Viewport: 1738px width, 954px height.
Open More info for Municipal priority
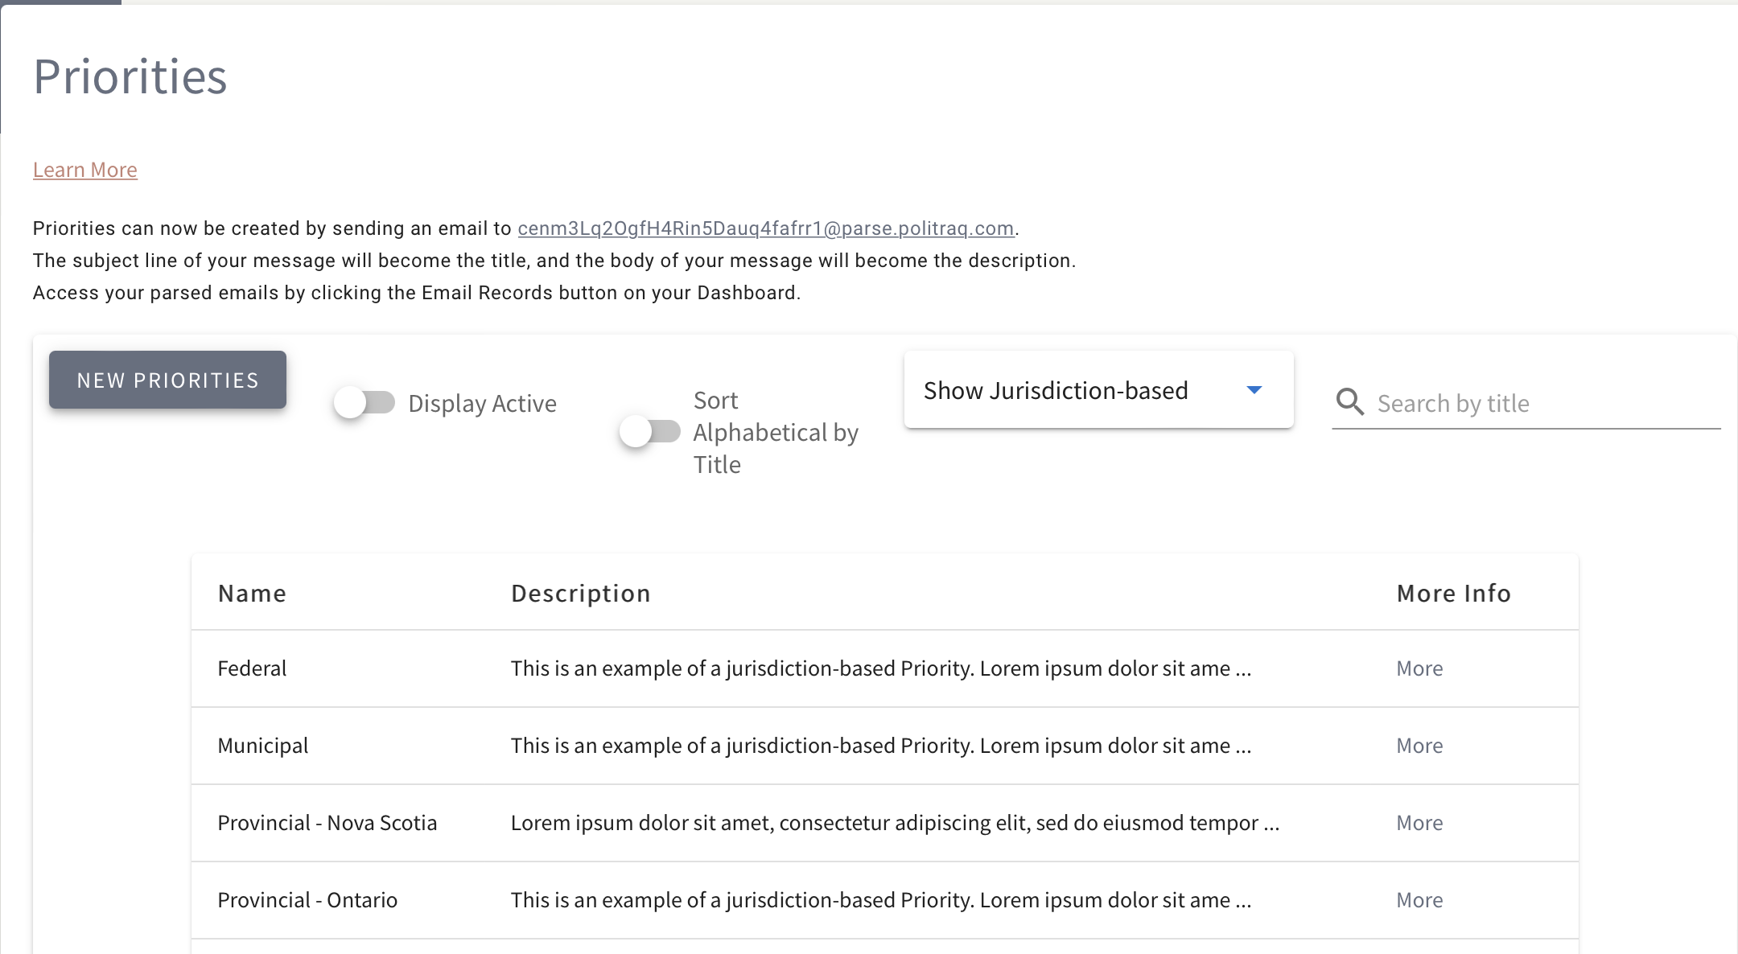1419,746
